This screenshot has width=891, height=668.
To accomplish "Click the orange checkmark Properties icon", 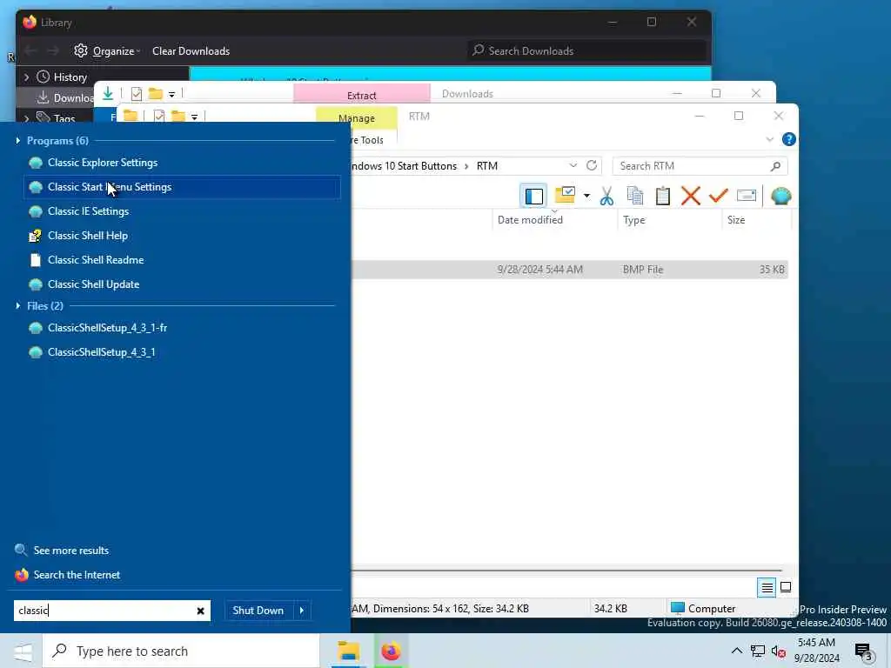I will tap(718, 196).
